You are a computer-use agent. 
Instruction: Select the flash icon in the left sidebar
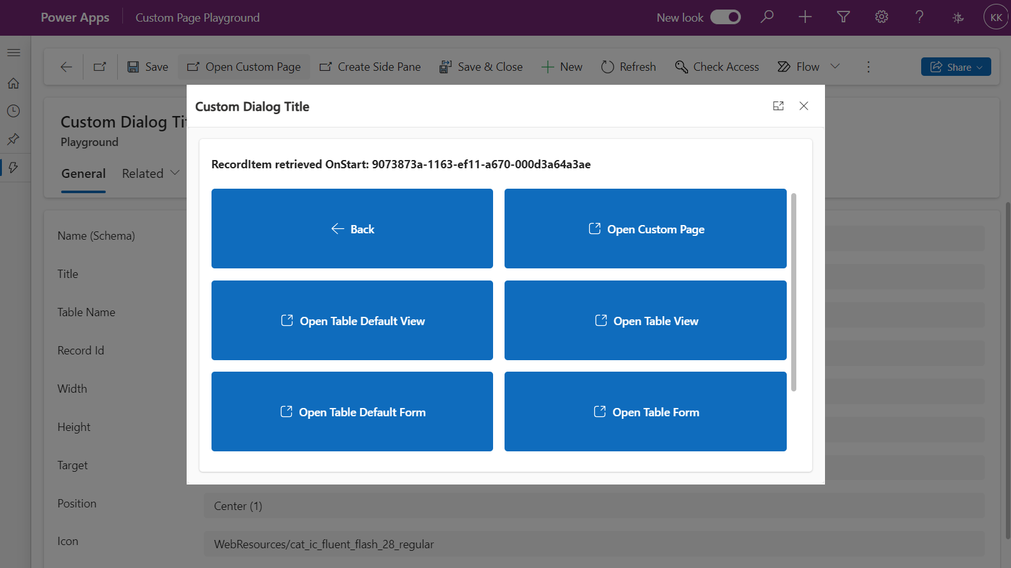pos(13,167)
